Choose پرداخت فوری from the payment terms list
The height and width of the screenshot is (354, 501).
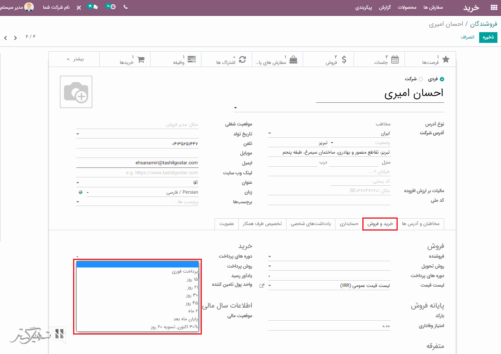(x=185, y=272)
